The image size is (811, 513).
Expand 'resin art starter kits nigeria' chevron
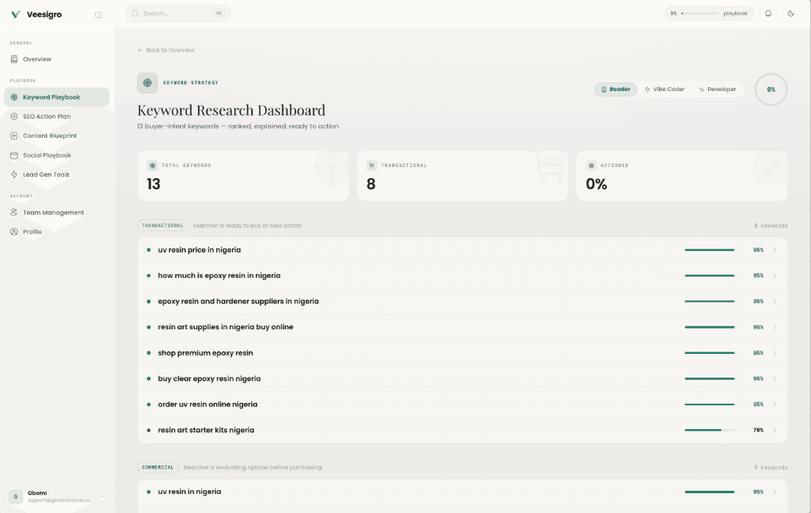[775, 430]
